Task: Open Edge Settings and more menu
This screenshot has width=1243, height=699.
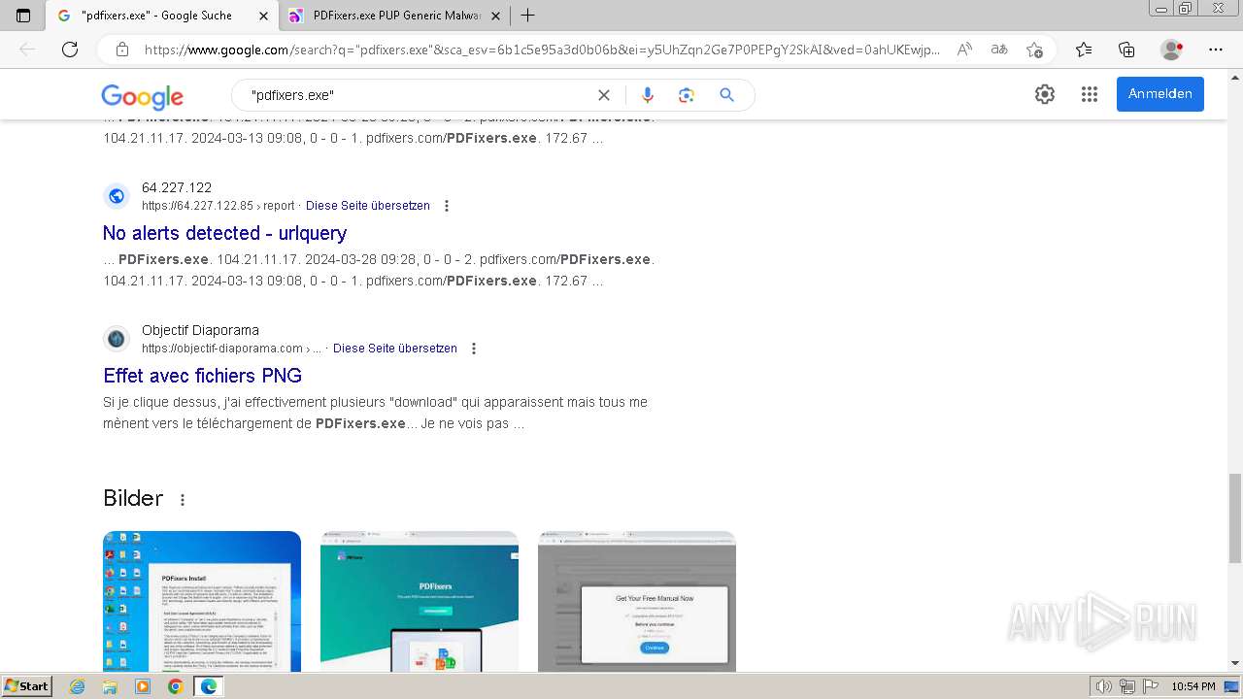Action: (1216, 50)
